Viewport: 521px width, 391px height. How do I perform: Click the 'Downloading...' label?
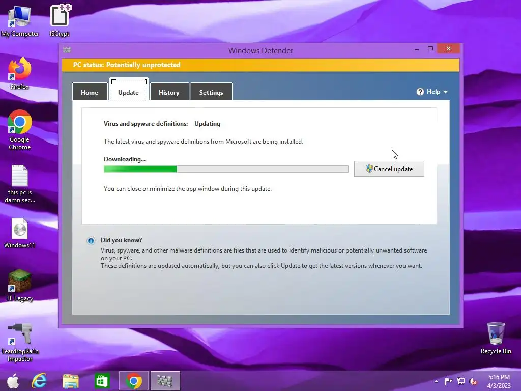coord(125,159)
